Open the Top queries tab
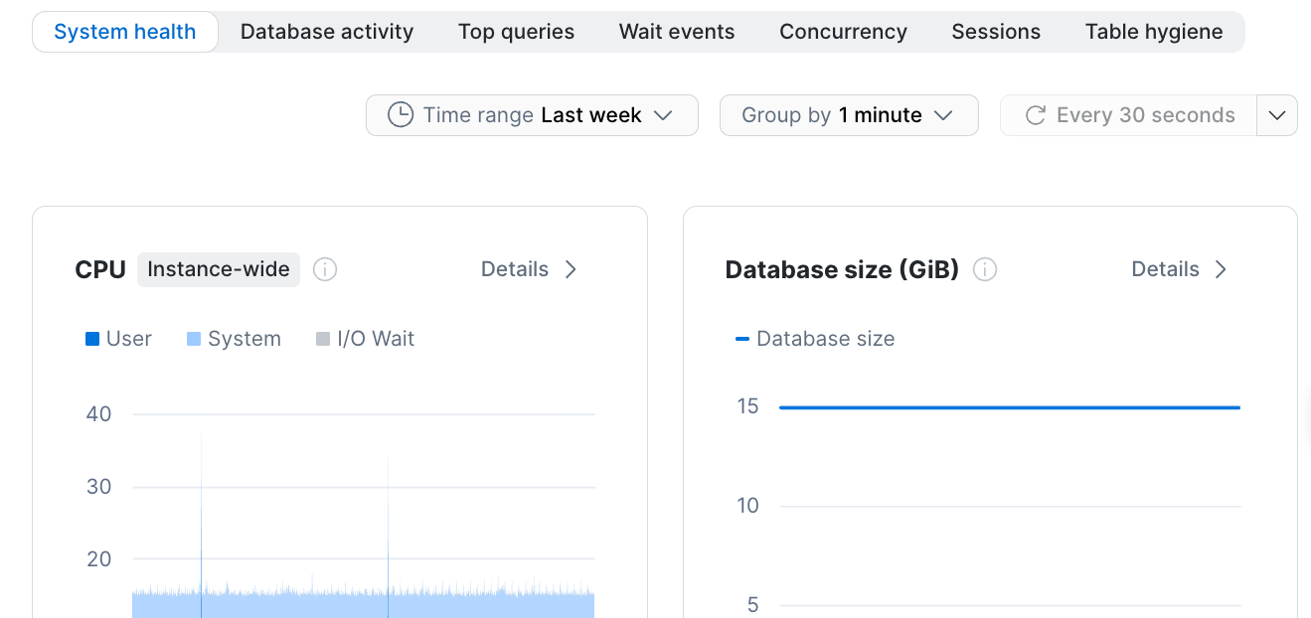The width and height of the screenshot is (1311, 618). coord(516,32)
